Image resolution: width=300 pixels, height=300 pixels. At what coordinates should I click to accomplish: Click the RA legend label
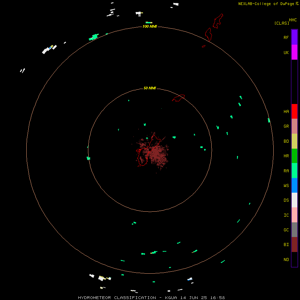point(286,171)
